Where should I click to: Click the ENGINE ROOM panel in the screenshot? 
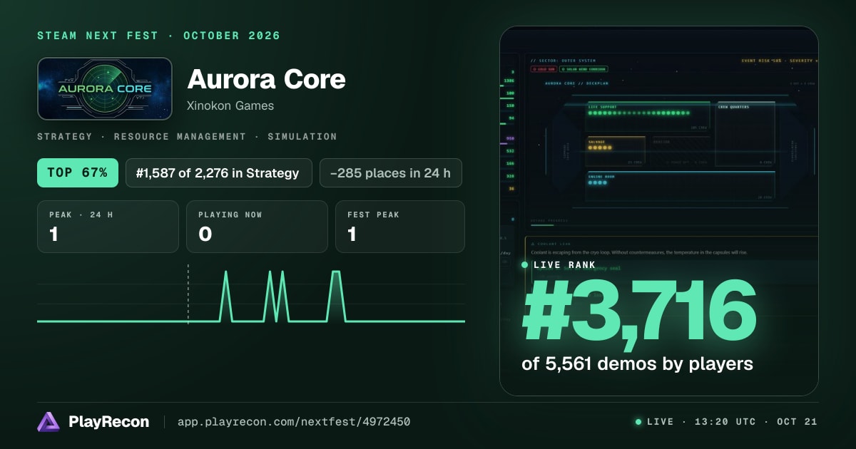click(x=680, y=186)
